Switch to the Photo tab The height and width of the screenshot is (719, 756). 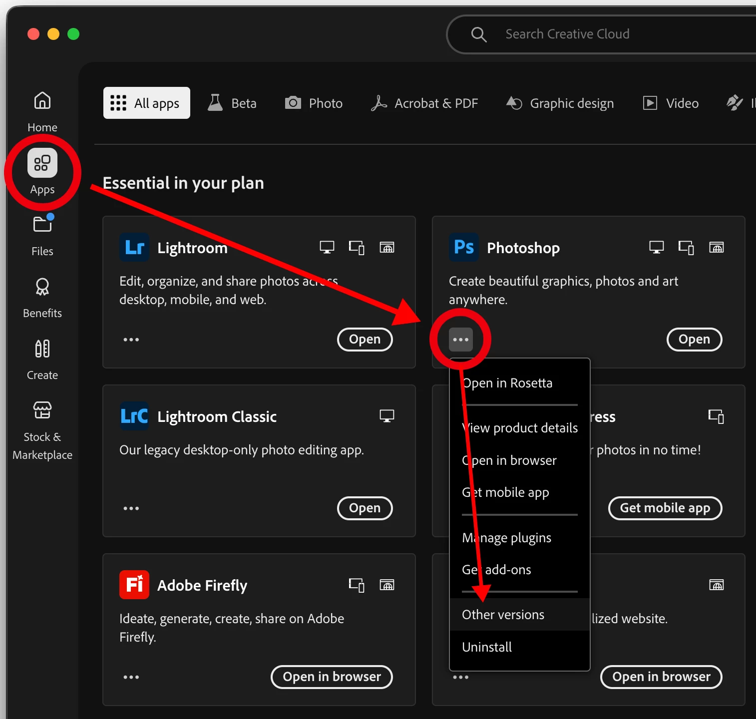pyautogui.click(x=314, y=103)
